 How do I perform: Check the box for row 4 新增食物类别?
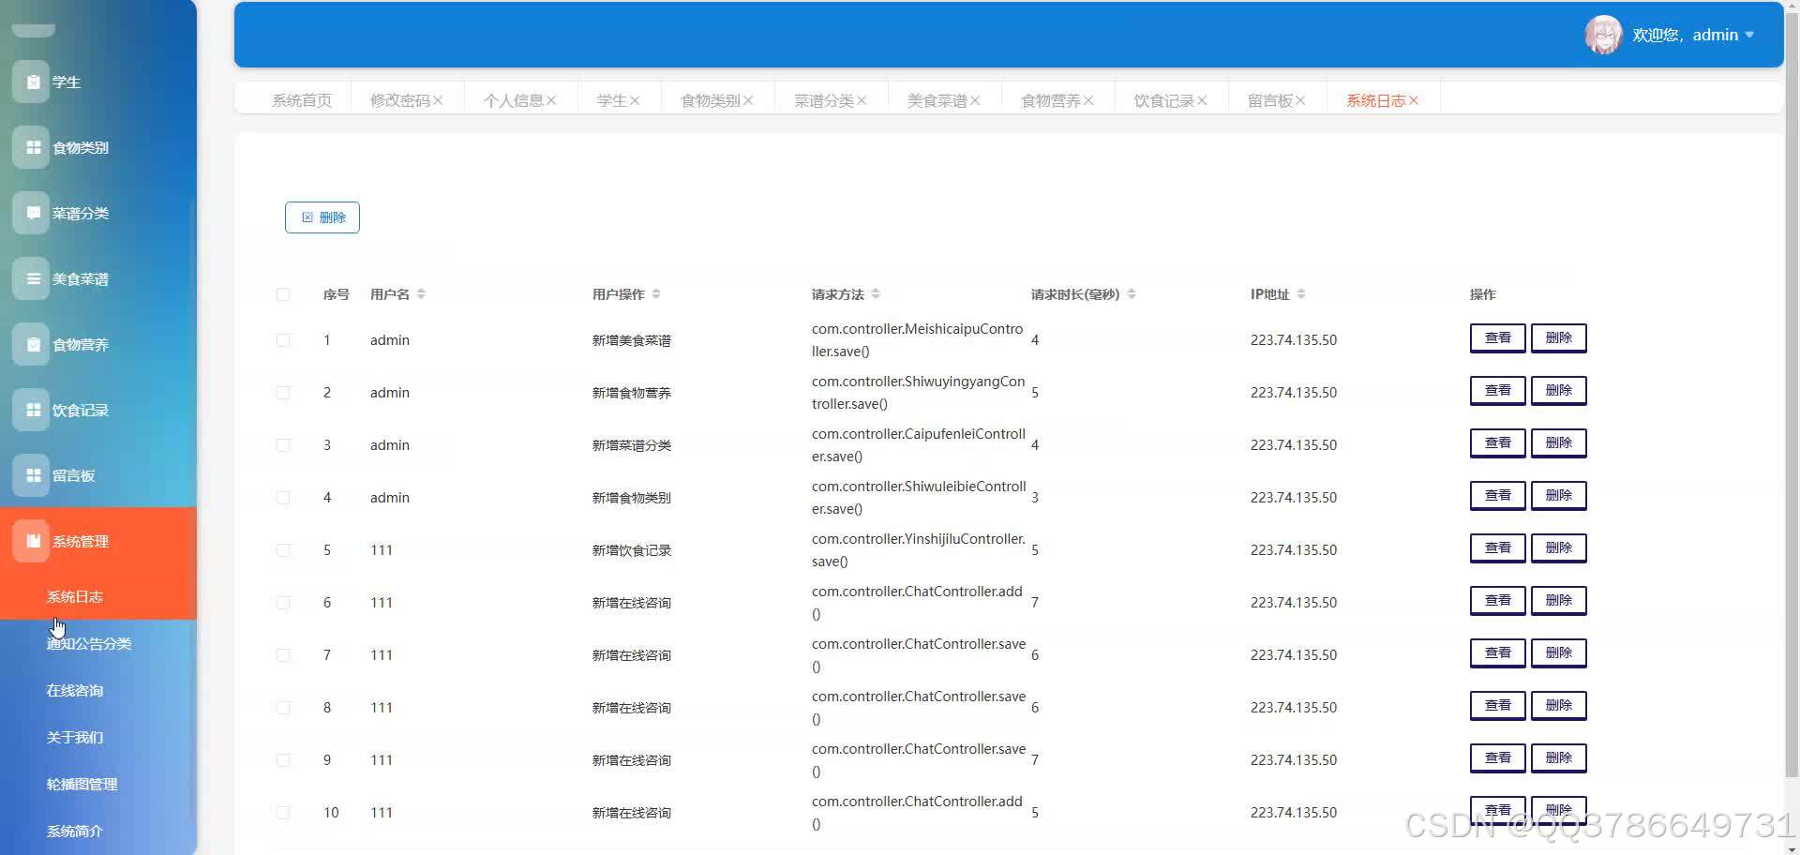click(283, 498)
